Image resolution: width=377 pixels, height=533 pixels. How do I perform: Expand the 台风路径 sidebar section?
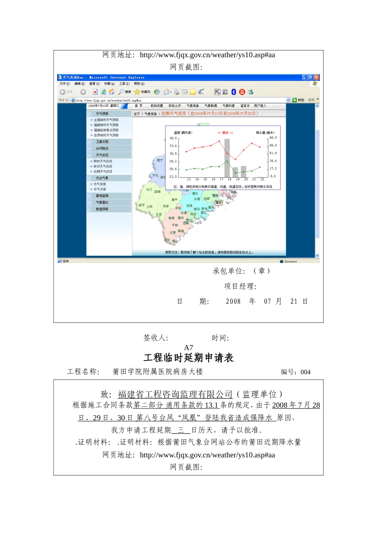(x=109, y=149)
